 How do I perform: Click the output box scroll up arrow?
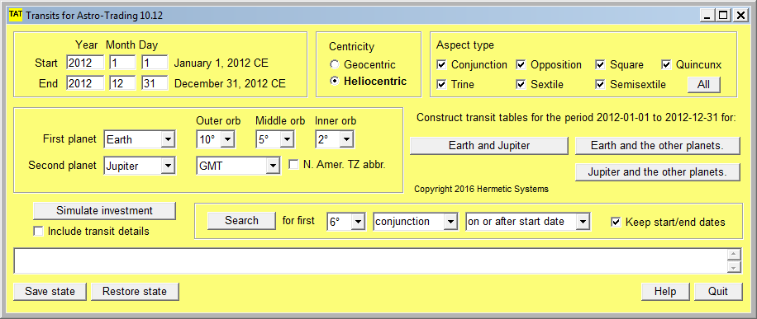[734, 255]
